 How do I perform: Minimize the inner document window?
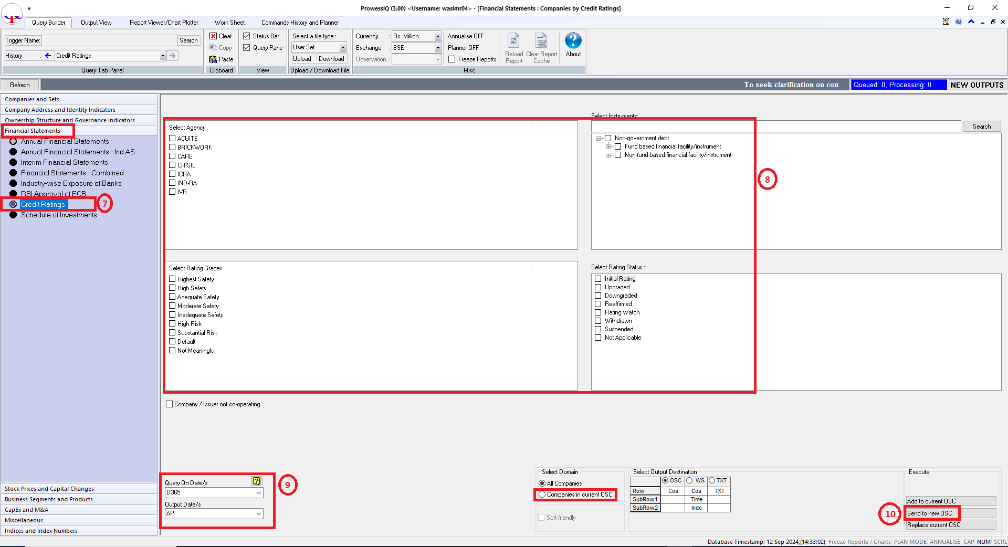983,22
